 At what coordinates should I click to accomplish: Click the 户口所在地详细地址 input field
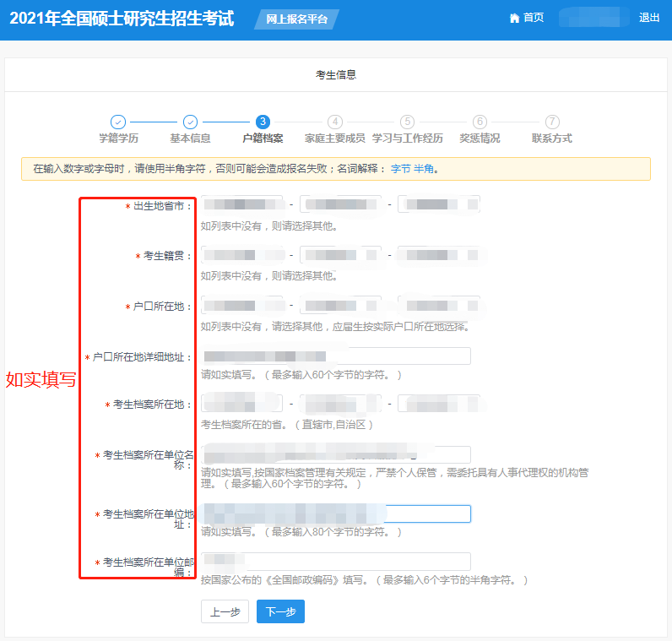pyautogui.click(x=335, y=356)
